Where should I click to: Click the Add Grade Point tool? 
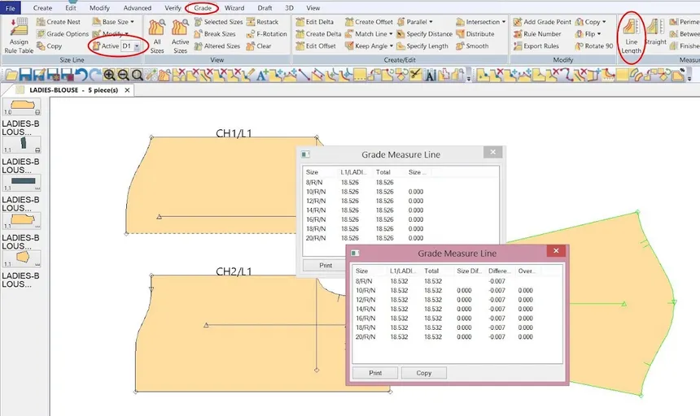click(540, 22)
